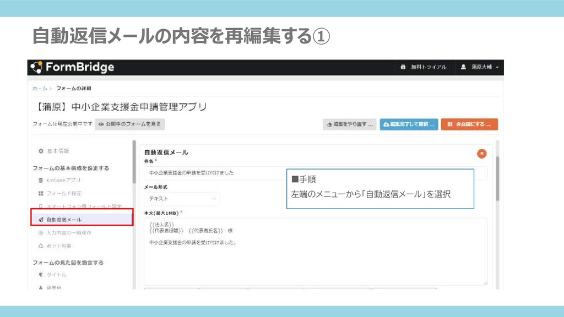Click the sidebar scrollbar thumb
The width and height of the screenshot is (564, 317).
[x=134, y=162]
